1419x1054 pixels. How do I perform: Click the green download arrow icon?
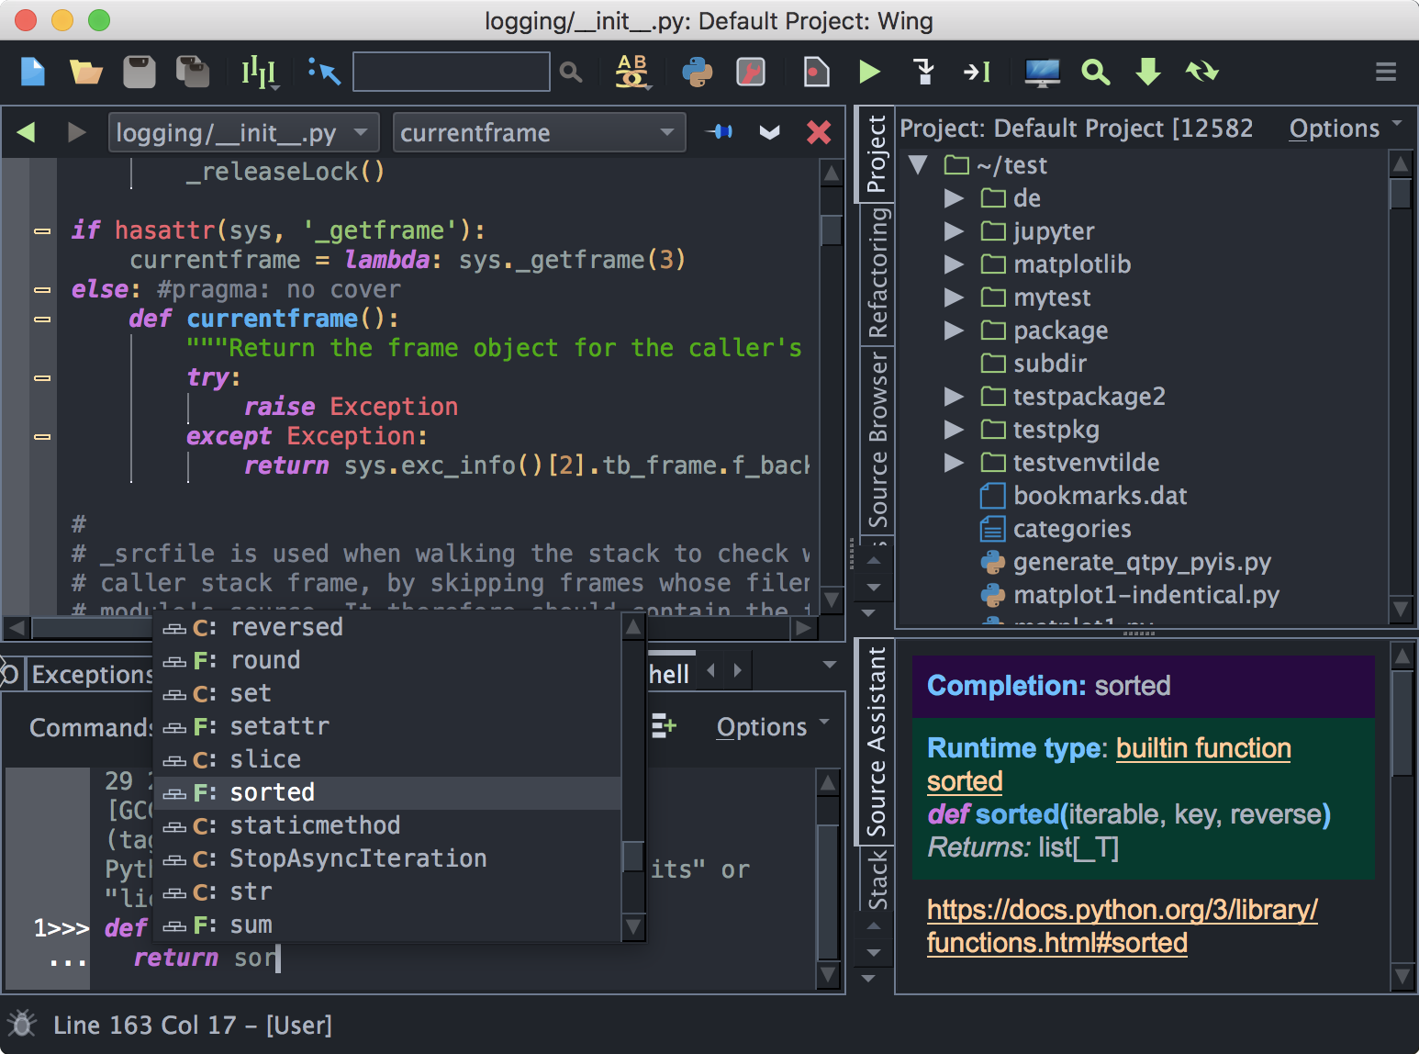point(1148,72)
